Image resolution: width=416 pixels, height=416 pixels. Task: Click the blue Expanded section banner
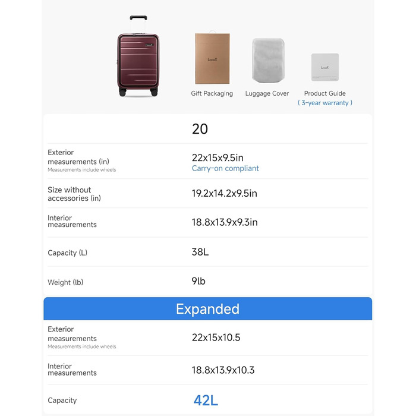(x=207, y=309)
